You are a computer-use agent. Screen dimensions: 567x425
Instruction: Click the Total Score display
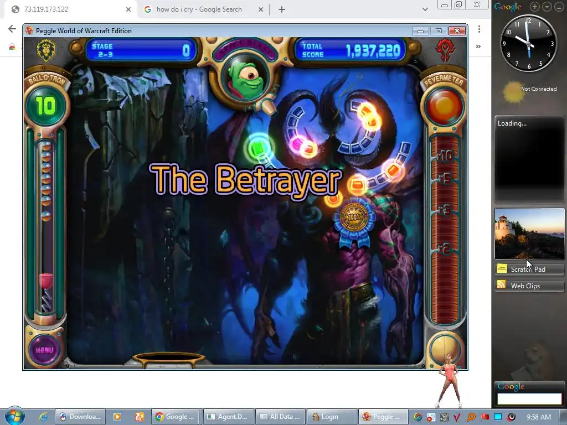pyautogui.click(x=350, y=50)
